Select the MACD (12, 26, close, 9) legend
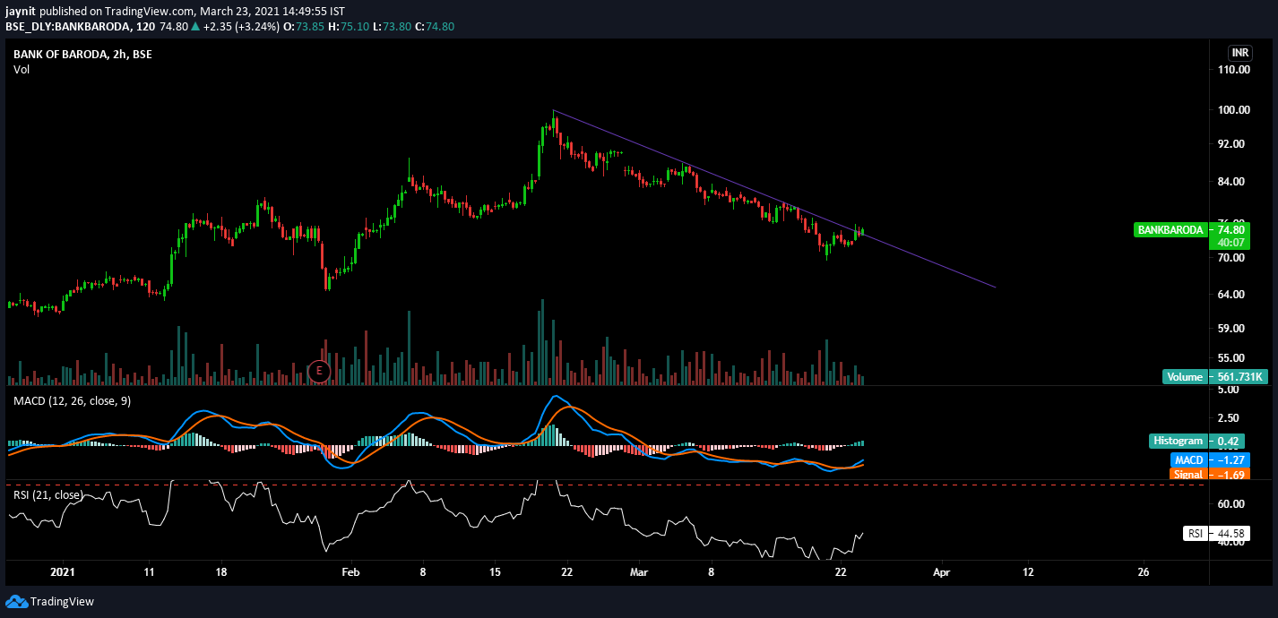The height and width of the screenshot is (618, 1278). [72, 400]
